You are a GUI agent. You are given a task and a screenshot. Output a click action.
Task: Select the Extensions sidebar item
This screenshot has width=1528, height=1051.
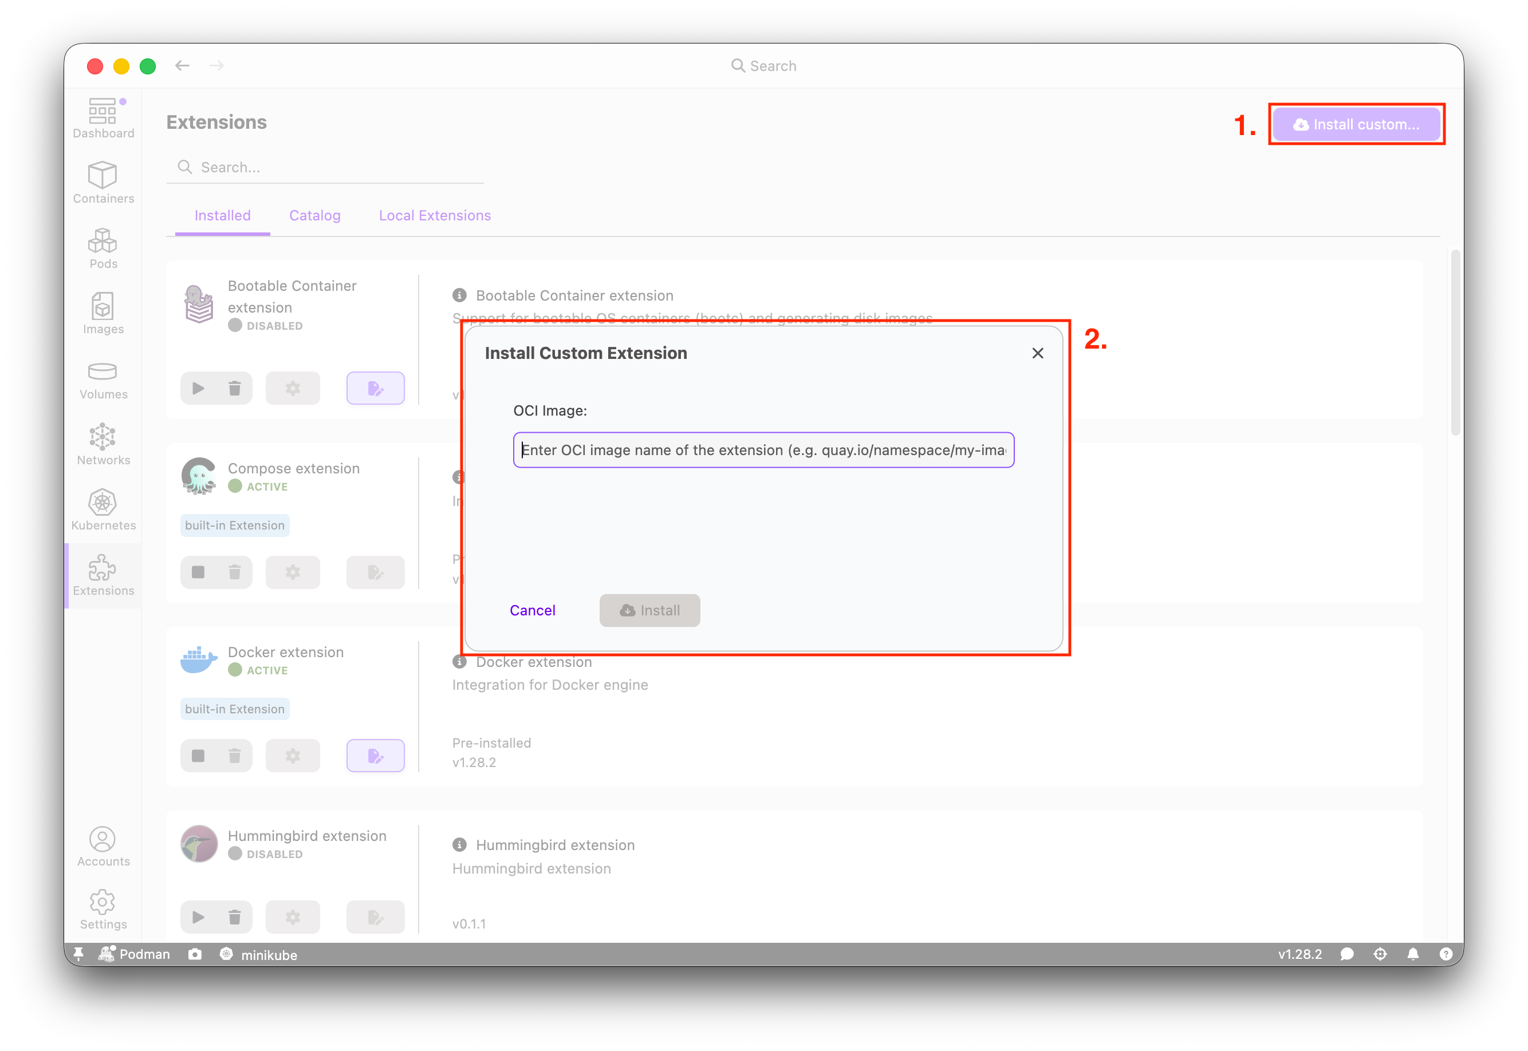pyautogui.click(x=103, y=575)
